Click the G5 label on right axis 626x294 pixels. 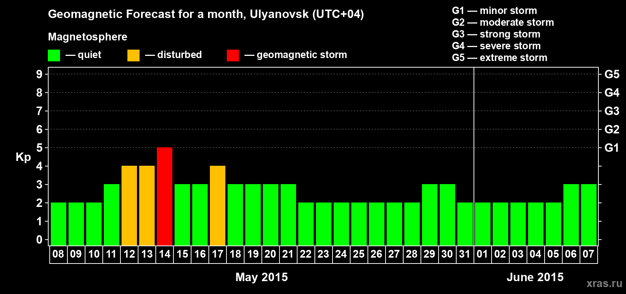click(x=612, y=74)
